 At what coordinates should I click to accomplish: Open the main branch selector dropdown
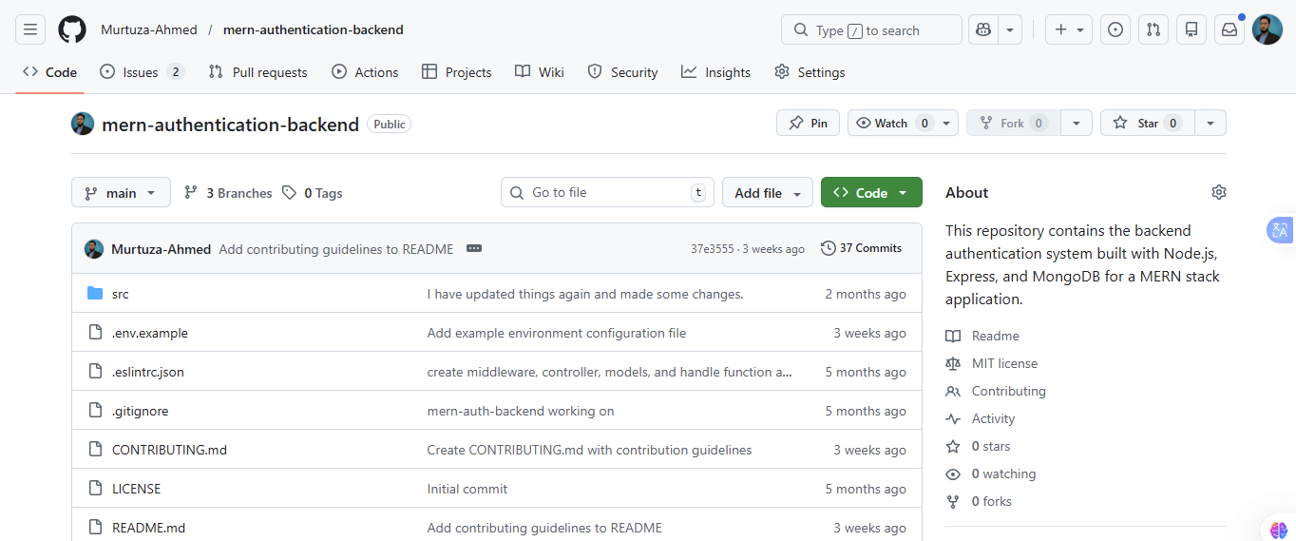click(121, 192)
